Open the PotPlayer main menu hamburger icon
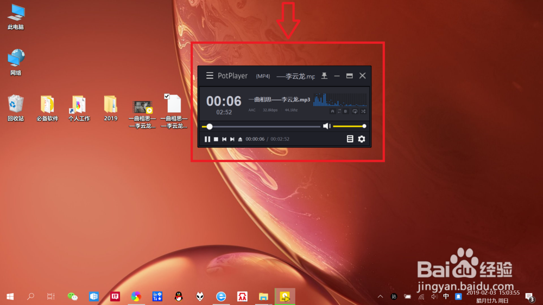Screen dimensions: 543x305 [x=210, y=76]
